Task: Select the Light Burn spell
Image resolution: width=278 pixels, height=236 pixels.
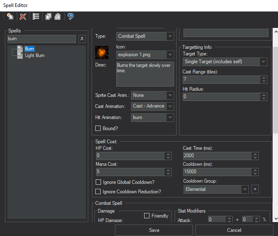Action: point(35,55)
